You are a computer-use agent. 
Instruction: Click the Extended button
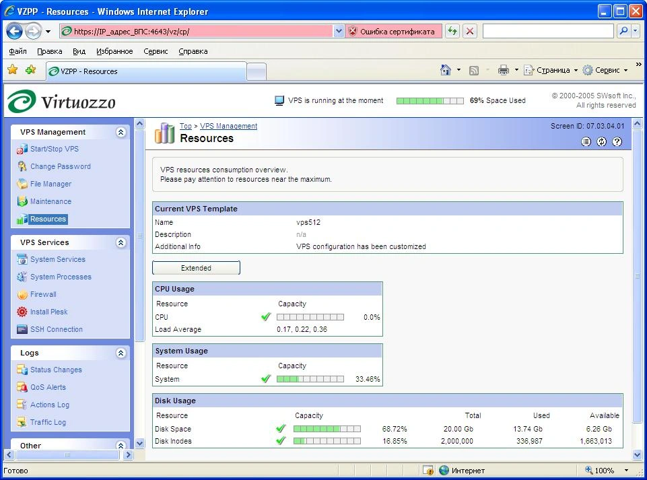coord(196,268)
